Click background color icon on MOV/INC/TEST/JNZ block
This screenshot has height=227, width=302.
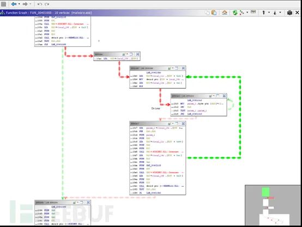pos(210,96)
